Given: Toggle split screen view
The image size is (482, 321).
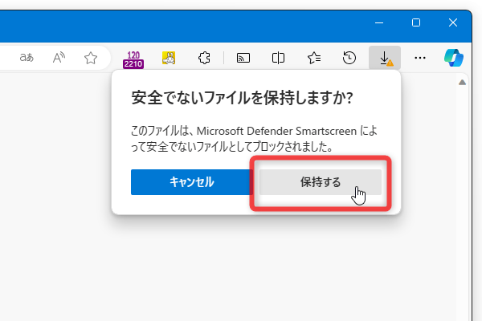Looking at the screenshot, I should coord(278,58).
